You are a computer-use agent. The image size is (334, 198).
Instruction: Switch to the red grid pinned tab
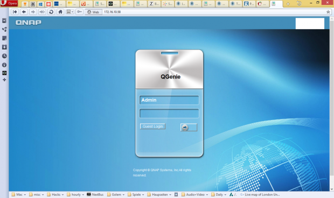click(48, 4)
